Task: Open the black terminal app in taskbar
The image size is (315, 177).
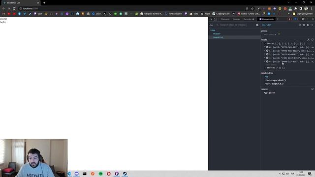Action: point(85,174)
